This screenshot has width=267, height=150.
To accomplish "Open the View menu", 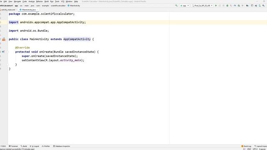I will click(10, 1).
